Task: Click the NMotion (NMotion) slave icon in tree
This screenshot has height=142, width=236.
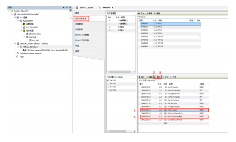Action: pos(21,47)
